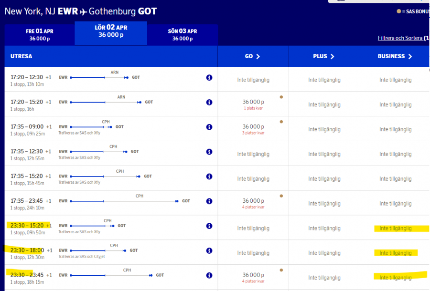The height and width of the screenshot is (291, 430).
Task: Select the SÖN 03 APR date tab
Action: [183, 35]
